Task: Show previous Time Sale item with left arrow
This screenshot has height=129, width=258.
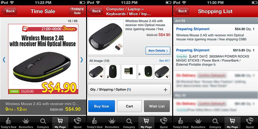Action: (4, 60)
